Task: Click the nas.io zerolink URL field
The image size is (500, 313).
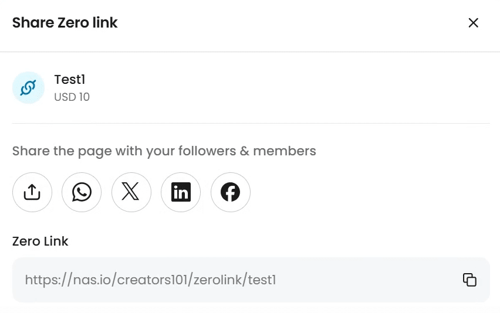Action: 150,280
